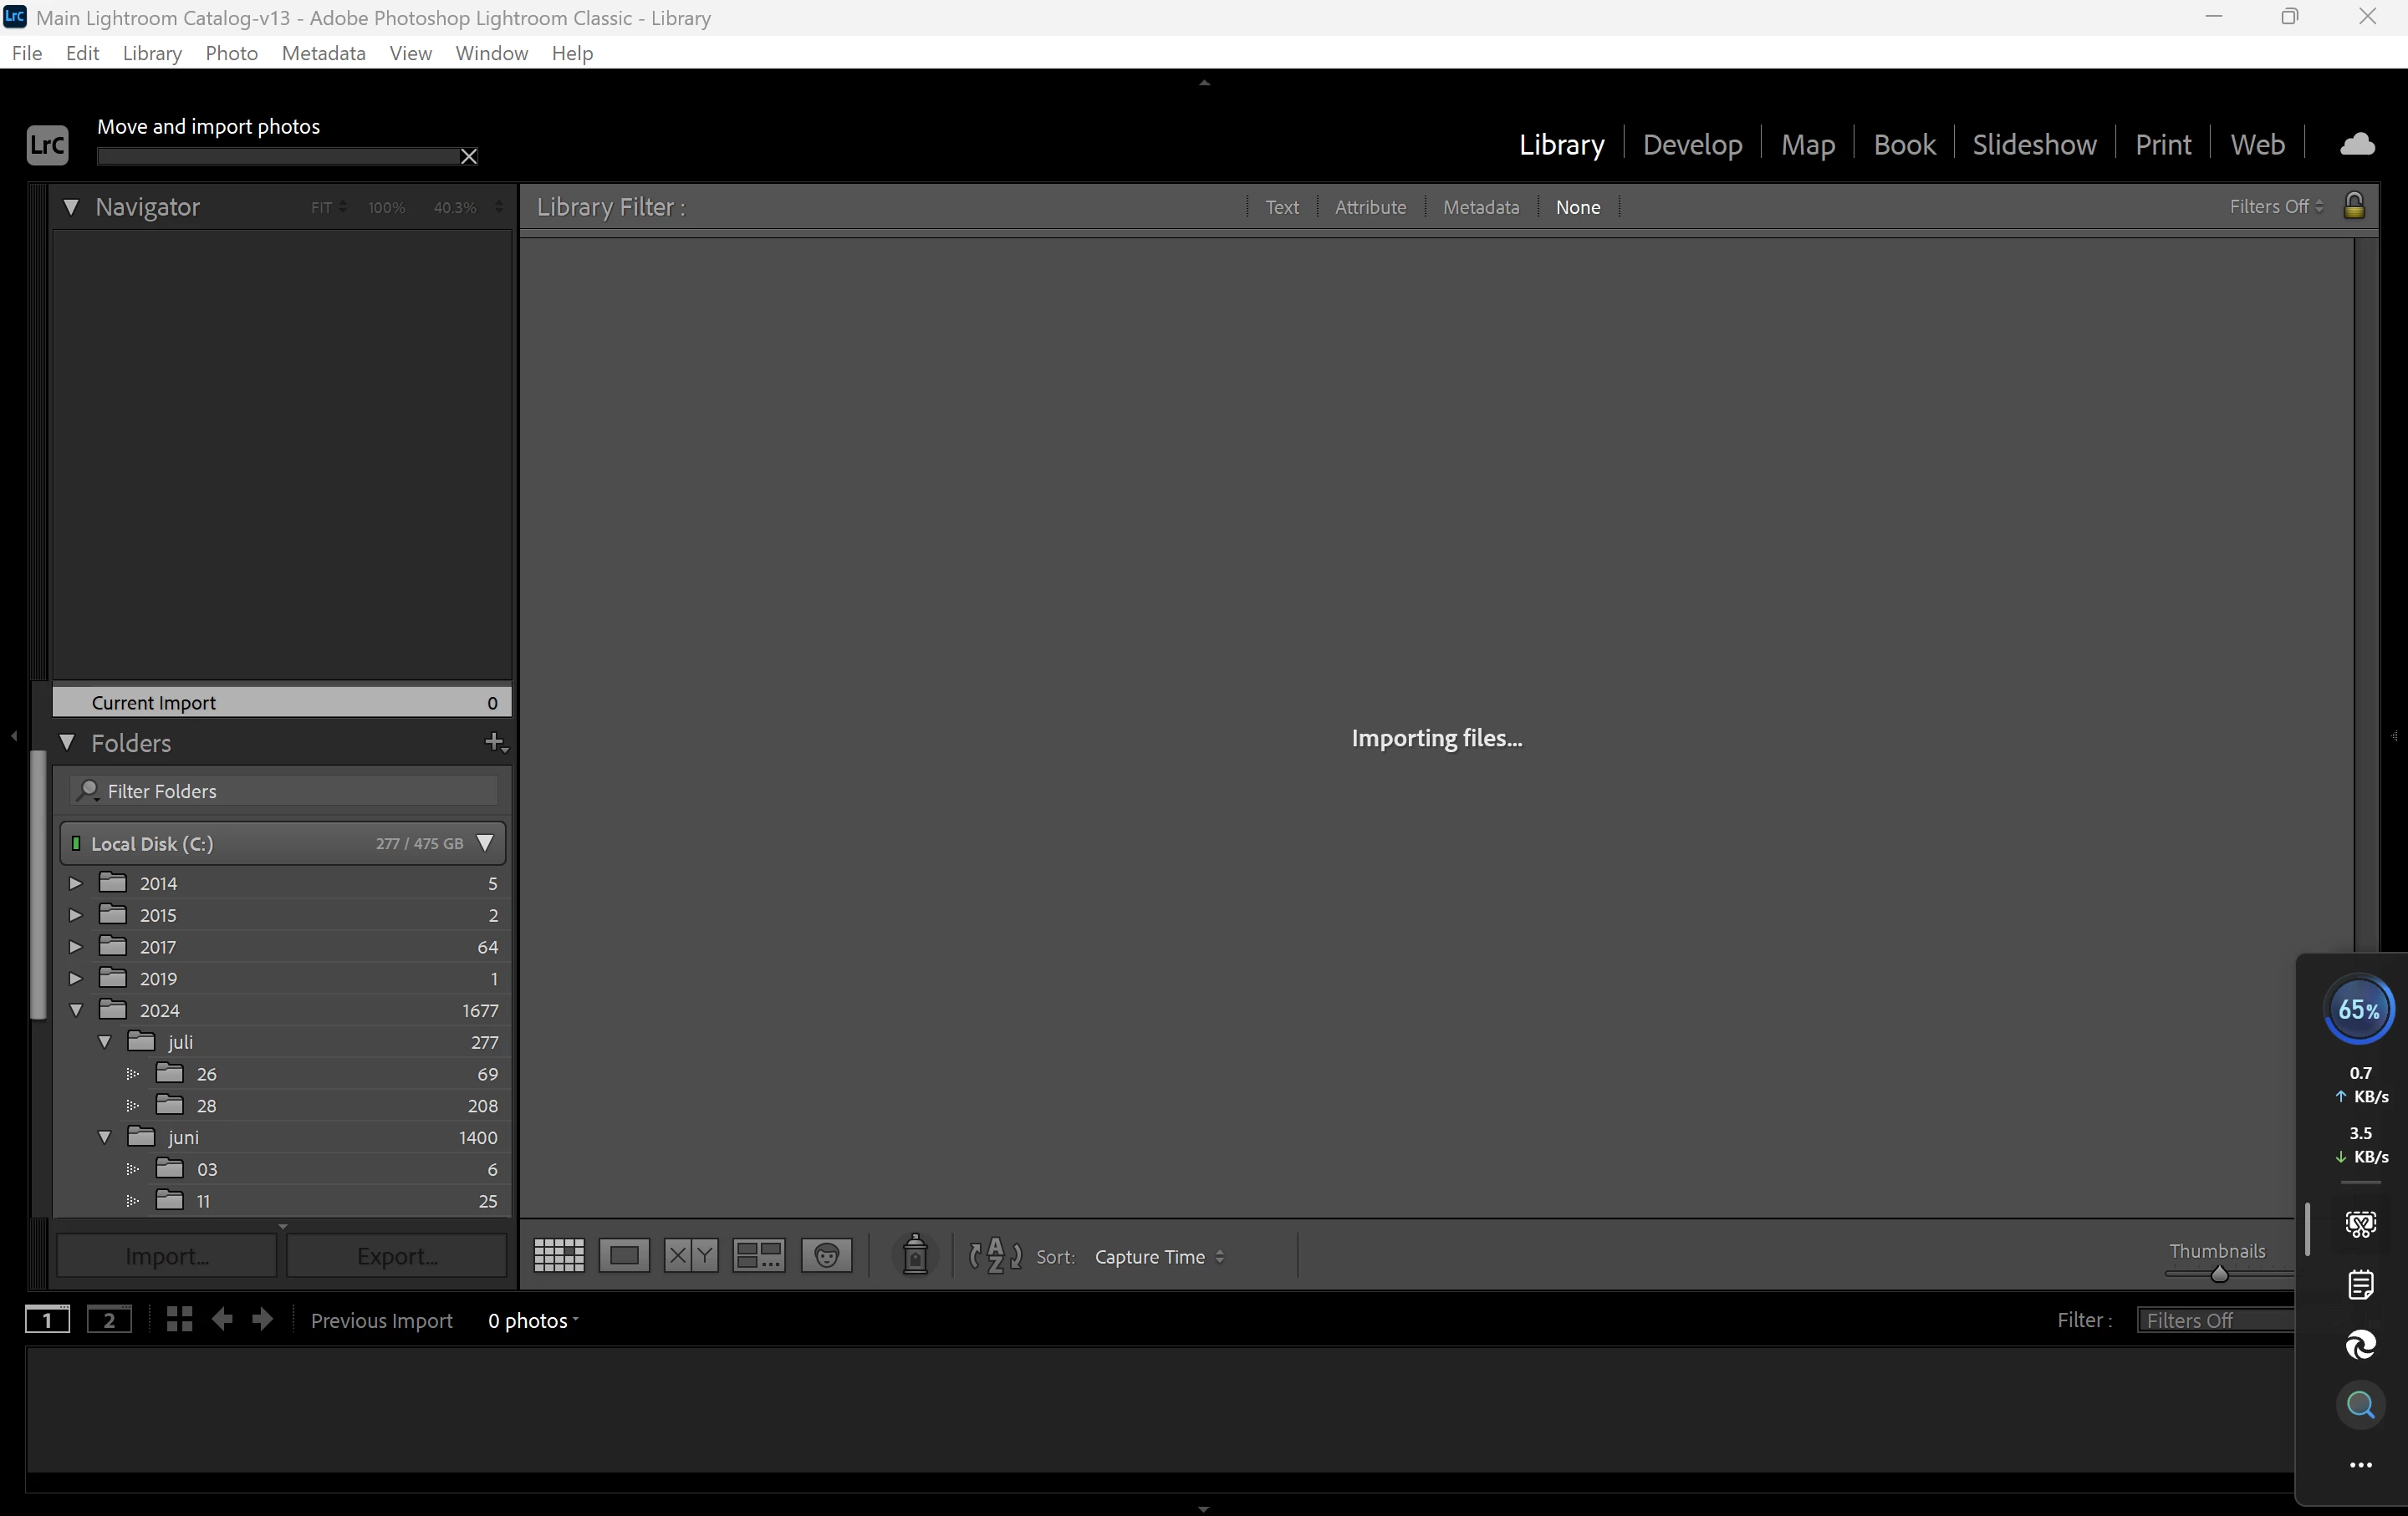Click the Attribute filter option
The height and width of the screenshot is (1516, 2408).
(1370, 207)
